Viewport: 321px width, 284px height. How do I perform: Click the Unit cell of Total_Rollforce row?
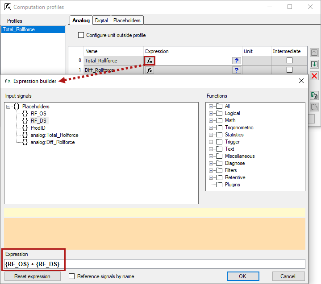click(x=257, y=61)
